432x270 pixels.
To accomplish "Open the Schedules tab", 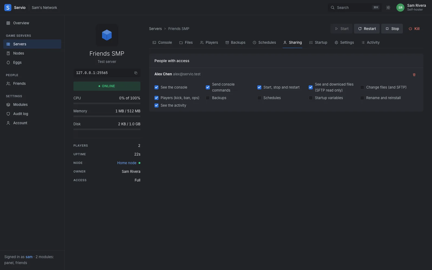I will (x=264, y=42).
